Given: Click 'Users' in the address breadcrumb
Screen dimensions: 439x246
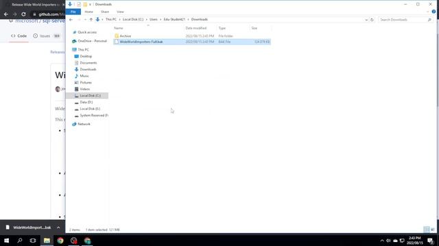Looking at the screenshot, I should tap(154, 20).
